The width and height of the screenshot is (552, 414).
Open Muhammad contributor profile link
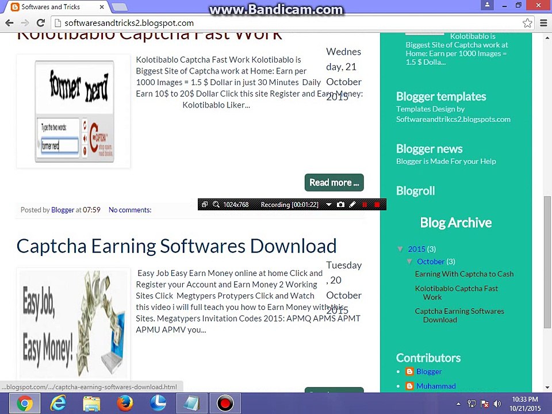[x=436, y=386]
